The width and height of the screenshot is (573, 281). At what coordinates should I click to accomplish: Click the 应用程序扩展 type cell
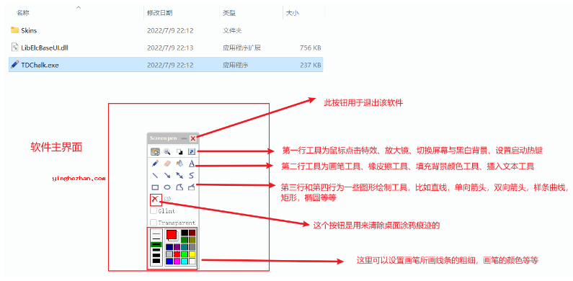coord(241,48)
